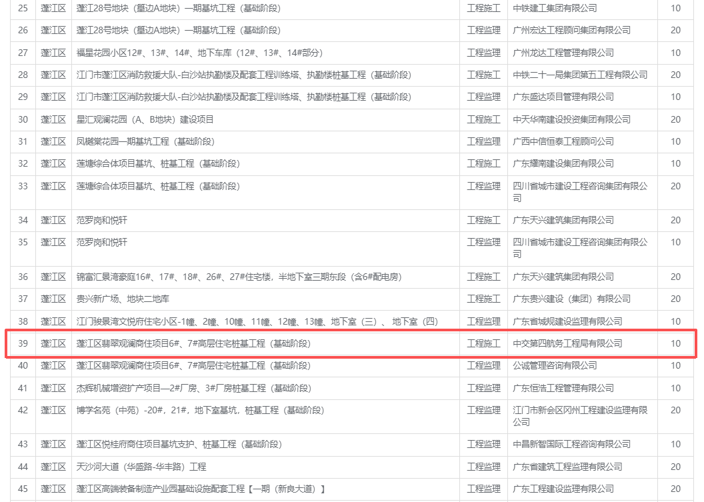
Task: Click 公诚管理咨询有限公司 in row 40
Action: pyautogui.click(x=555, y=365)
